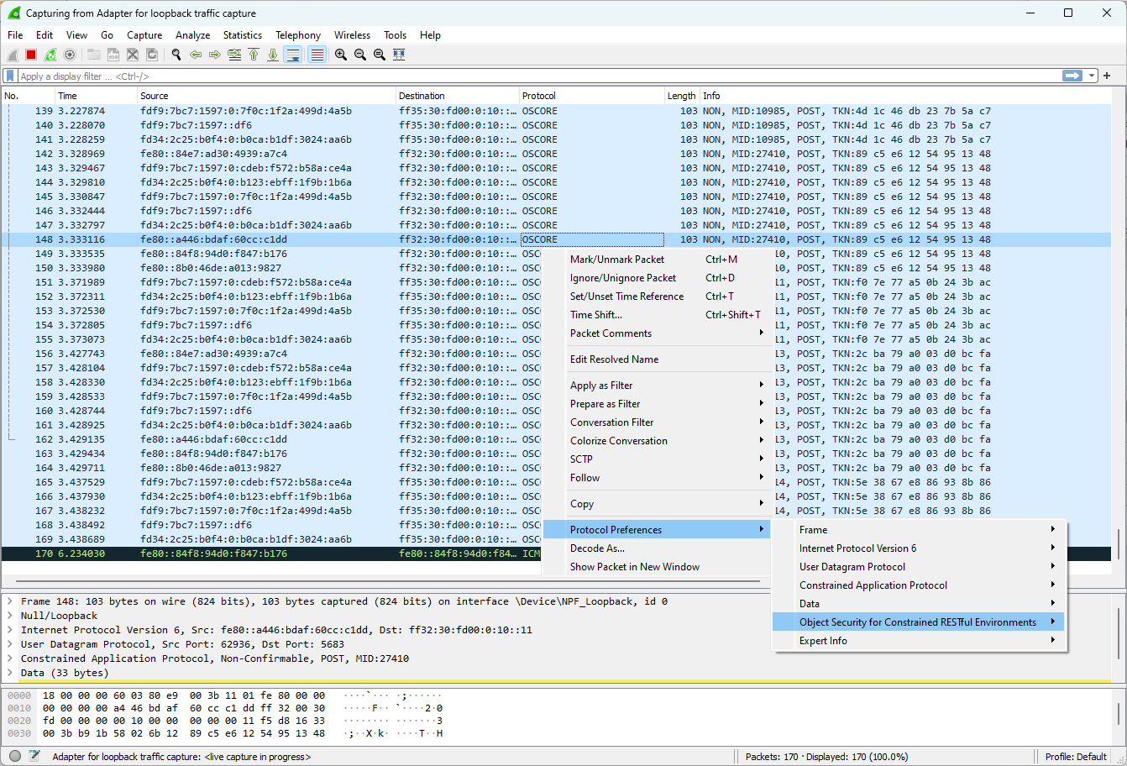Choose Ignore/Unignore Packet entry
This screenshot has width=1127, height=766.
657,278
